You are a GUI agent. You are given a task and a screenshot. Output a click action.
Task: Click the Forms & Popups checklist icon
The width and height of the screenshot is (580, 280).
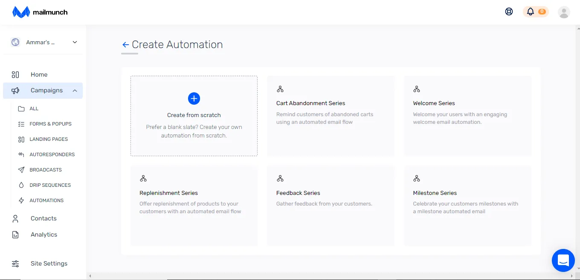click(21, 124)
